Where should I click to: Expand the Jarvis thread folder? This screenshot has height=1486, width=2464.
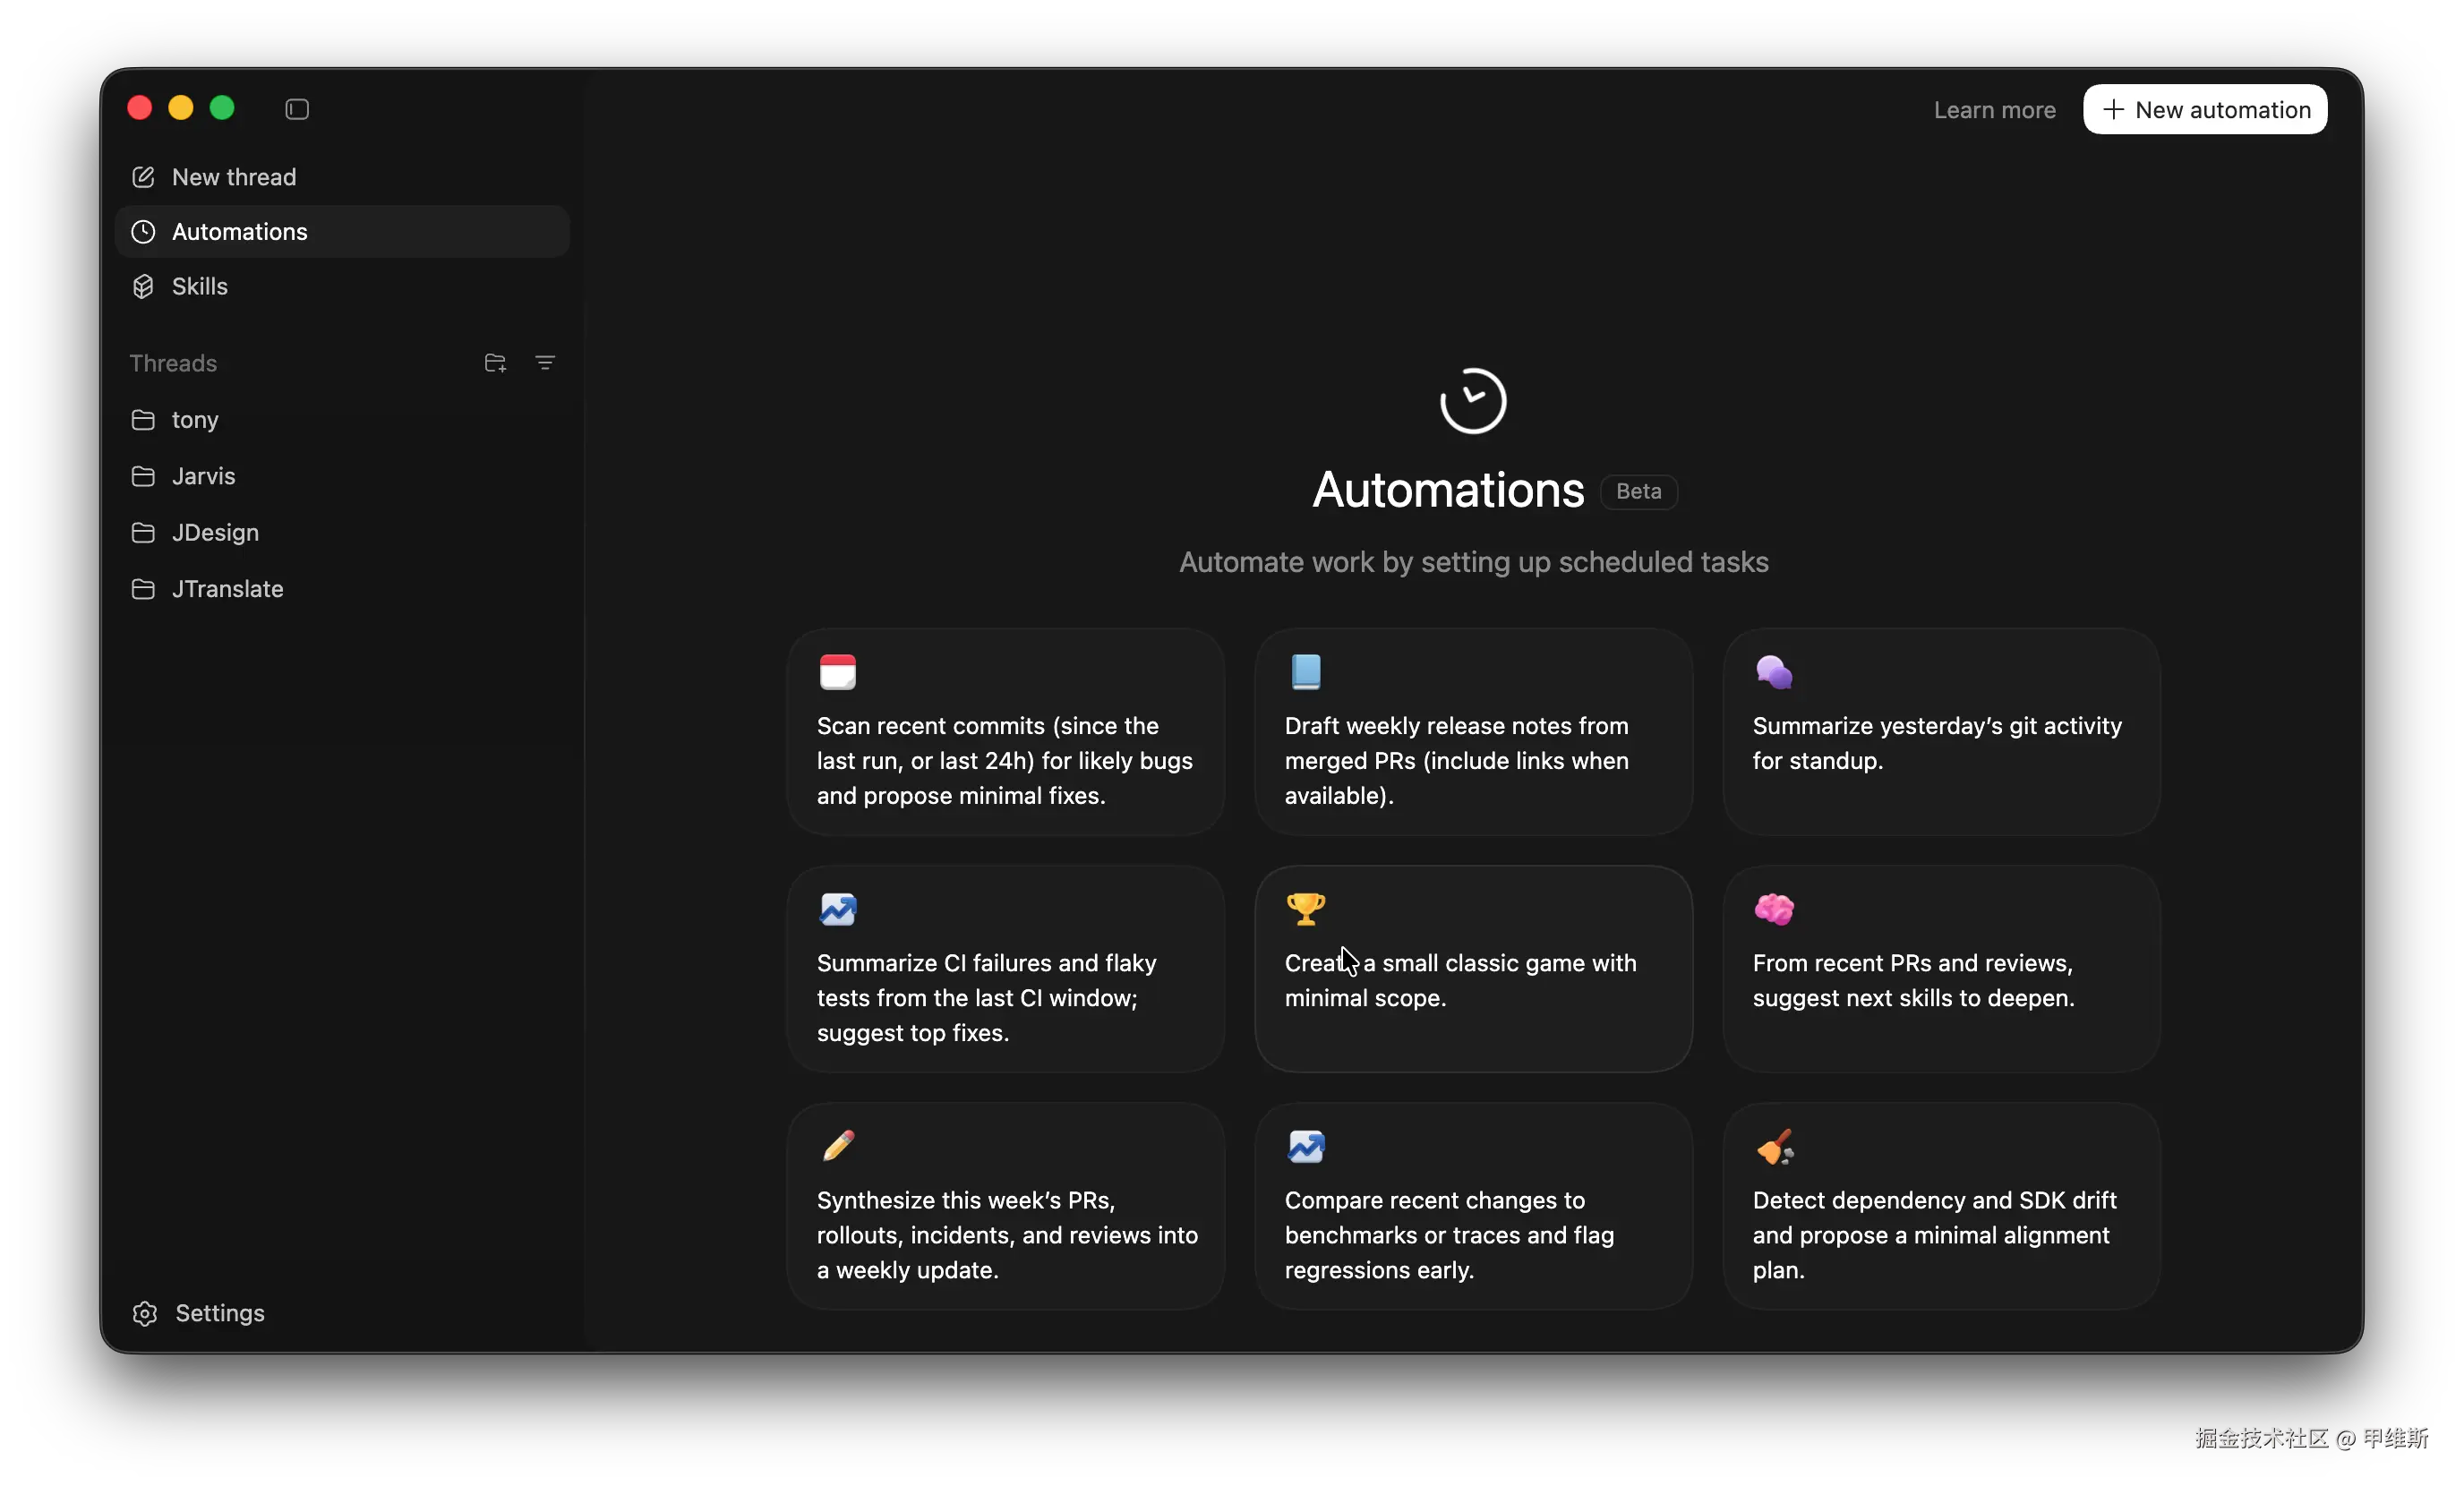[x=203, y=476]
